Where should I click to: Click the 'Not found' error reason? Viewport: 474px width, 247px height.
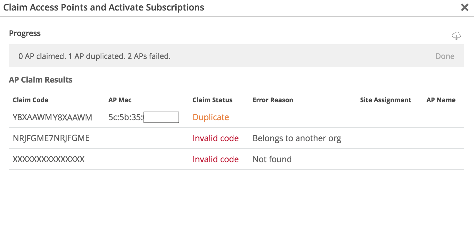[272, 159]
